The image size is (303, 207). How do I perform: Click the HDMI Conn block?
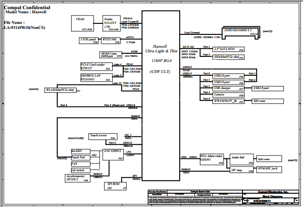111,55
